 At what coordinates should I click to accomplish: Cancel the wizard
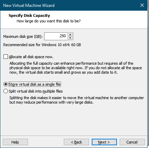(132, 142)
